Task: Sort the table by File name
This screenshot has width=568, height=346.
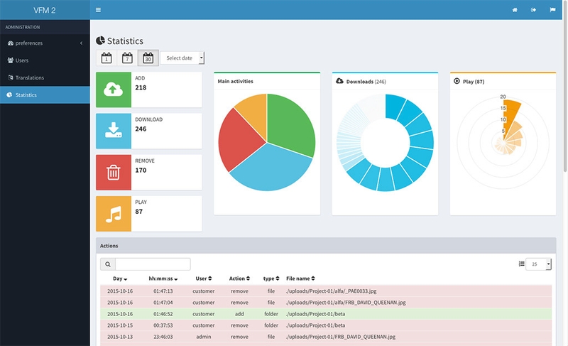Action: (302, 279)
